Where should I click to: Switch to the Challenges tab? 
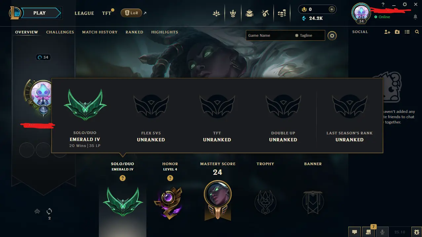60,32
